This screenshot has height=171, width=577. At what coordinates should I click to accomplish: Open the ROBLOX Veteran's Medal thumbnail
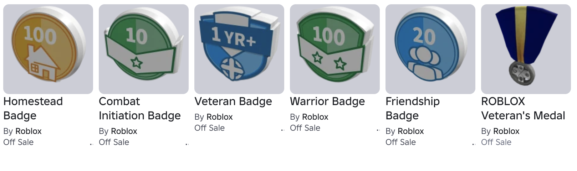click(x=526, y=49)
